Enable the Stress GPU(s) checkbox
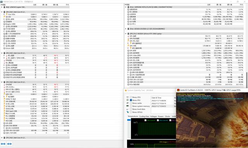 coord(131,112)
